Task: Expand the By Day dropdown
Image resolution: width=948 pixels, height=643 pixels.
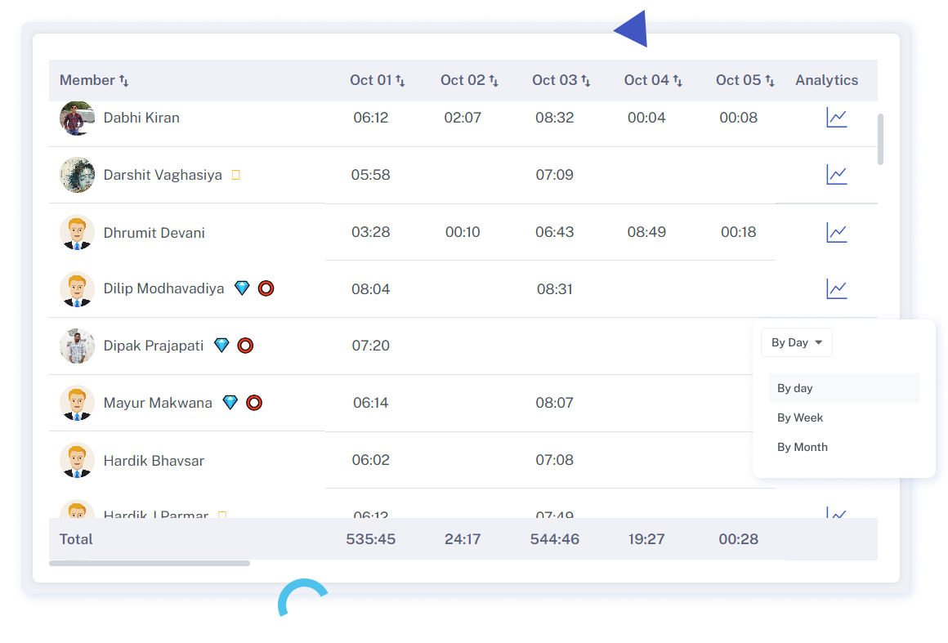Action: [x=796, y=342]
